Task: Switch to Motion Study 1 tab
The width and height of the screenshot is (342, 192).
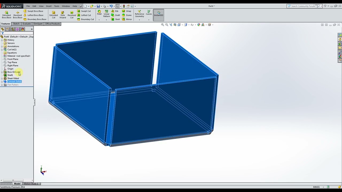Action: (31, 184)
